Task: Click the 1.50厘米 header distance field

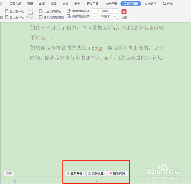Action: (x=105, y=11)
